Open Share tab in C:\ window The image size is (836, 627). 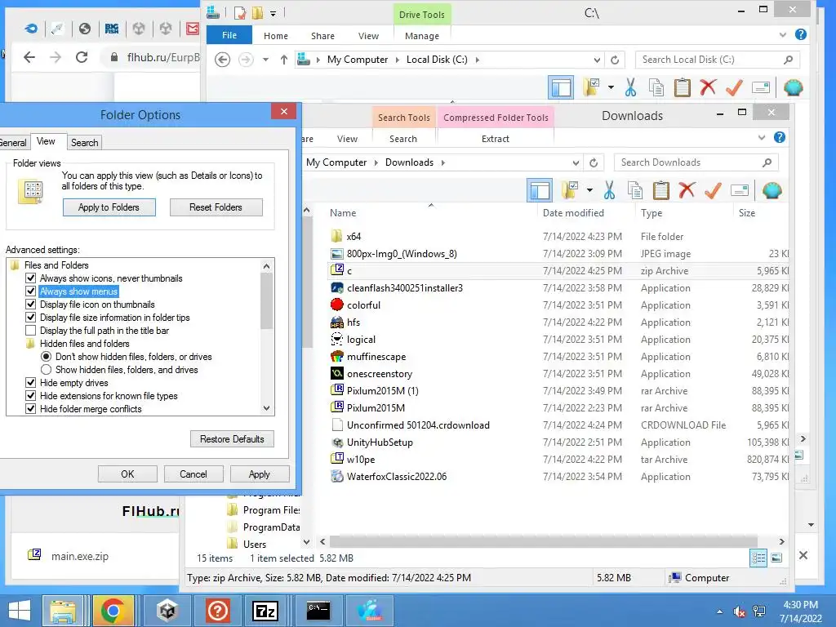[322, 36]
